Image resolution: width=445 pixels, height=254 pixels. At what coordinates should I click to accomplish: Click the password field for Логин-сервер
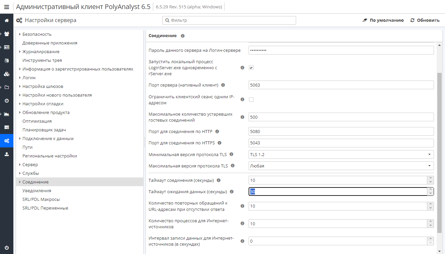(x=341, y=50)
